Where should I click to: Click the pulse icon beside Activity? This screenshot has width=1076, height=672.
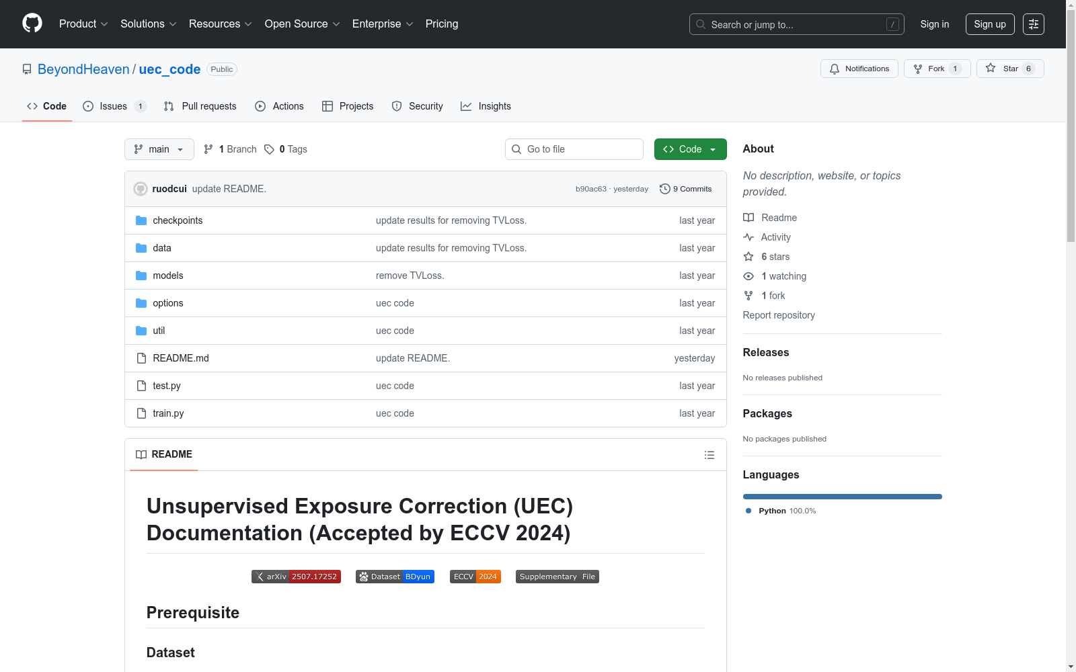click(748, 237)
